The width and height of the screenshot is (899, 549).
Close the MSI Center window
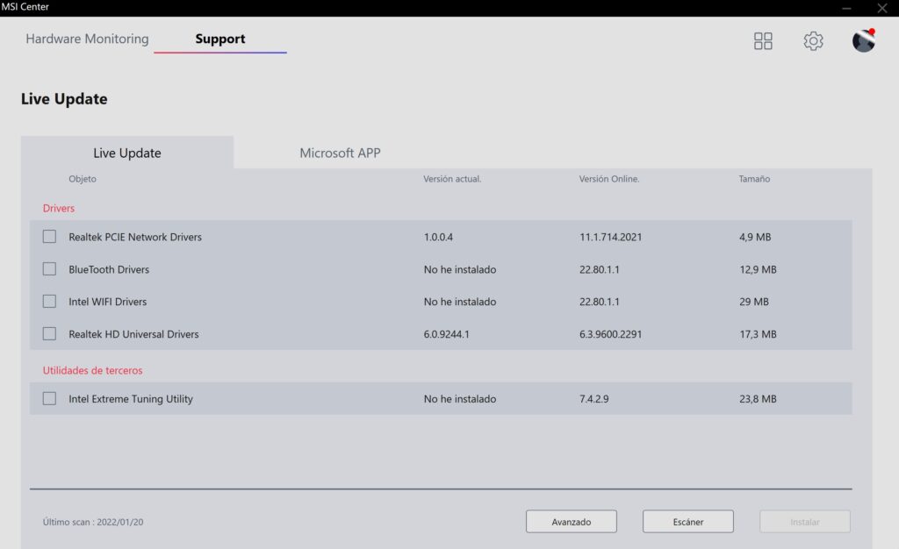881,8
